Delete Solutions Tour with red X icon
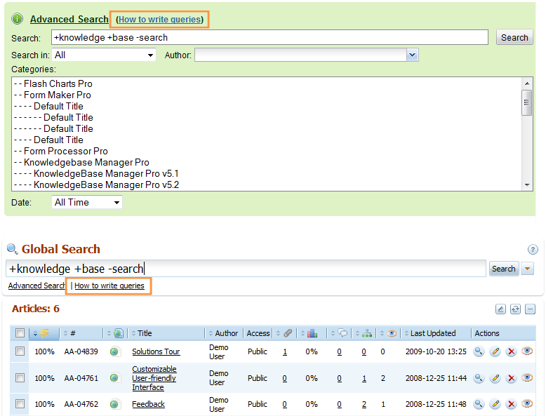The width and height of the screenshot is (546, 416). click(x=511, y=351)
